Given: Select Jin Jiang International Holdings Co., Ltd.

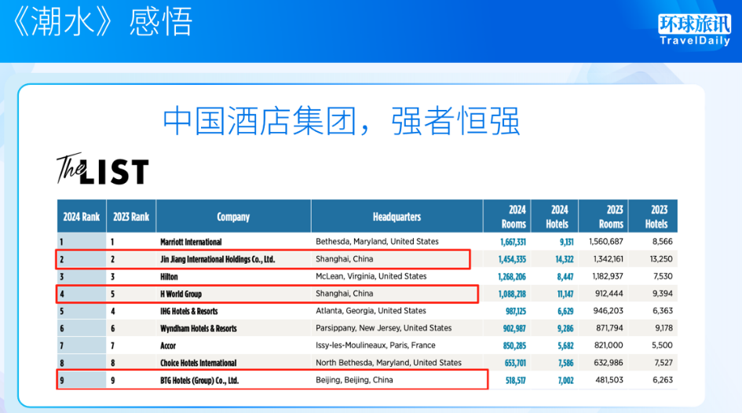Looking at the screenshot, I should 217,259.
